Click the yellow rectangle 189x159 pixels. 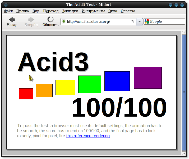65,87
